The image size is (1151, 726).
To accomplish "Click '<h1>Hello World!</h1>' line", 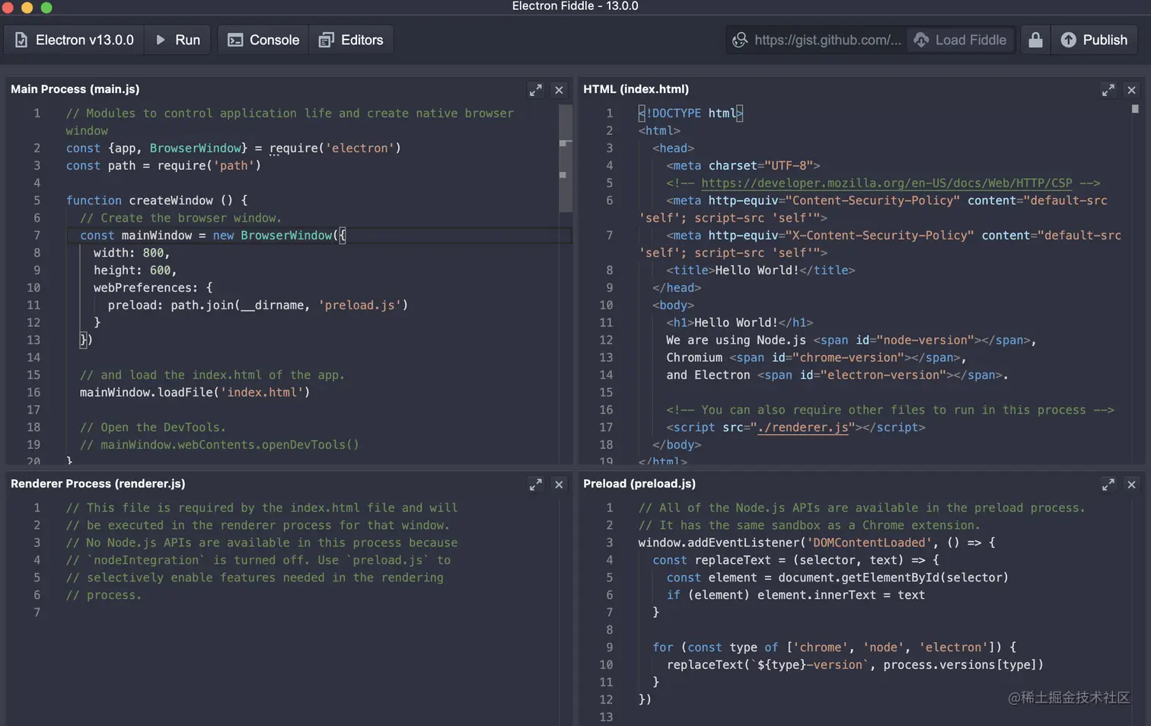I will [739, 323].
